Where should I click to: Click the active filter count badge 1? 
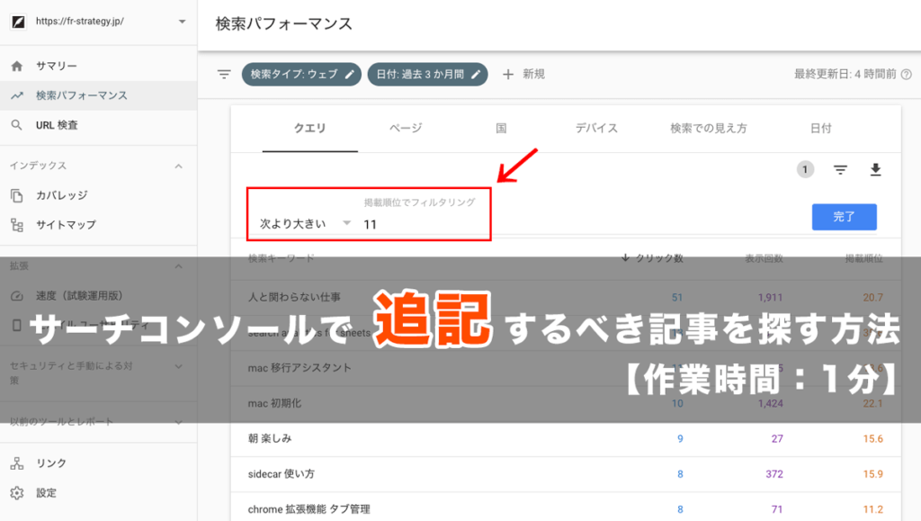pos(805,170)
